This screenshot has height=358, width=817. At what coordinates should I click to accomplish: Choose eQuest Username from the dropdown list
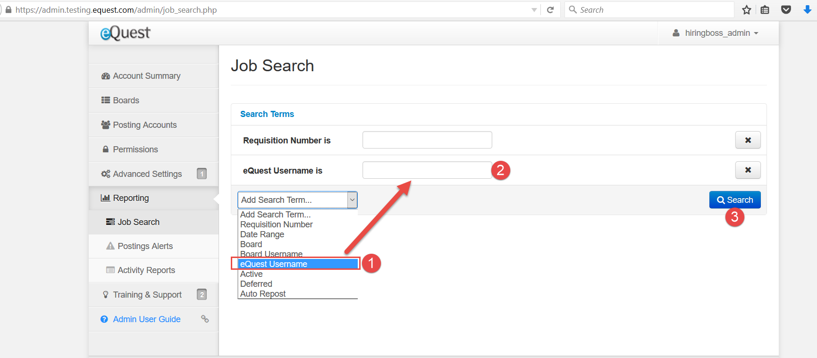[298, 264]
